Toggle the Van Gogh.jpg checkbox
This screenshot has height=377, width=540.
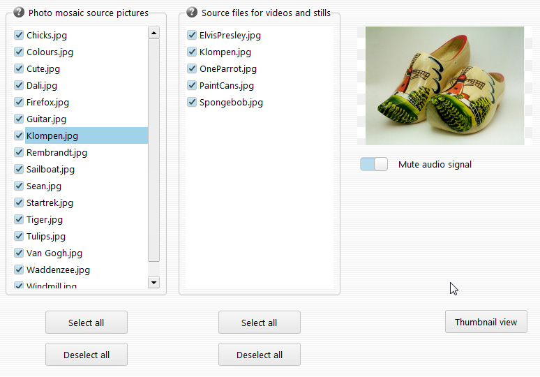pos(19,253)
